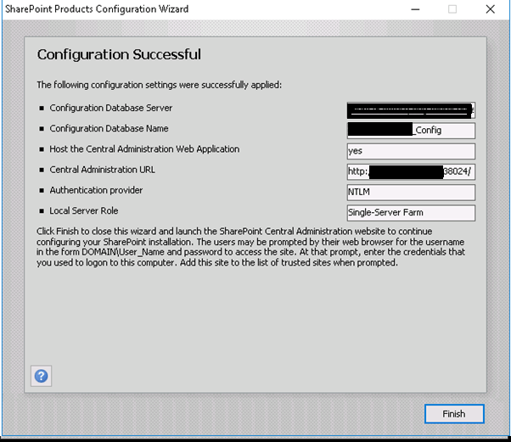
Task: Click the field showing 'yes'
Action: pyautogui.click(x=411, y=151)
